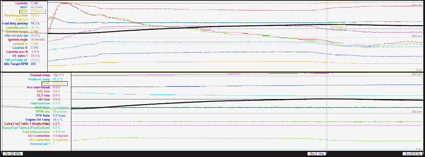Select the RPM rate label

pos(43,111)
